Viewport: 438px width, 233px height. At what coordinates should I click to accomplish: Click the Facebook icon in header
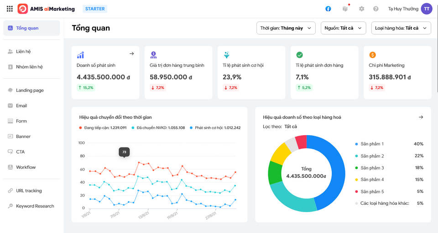328,9
